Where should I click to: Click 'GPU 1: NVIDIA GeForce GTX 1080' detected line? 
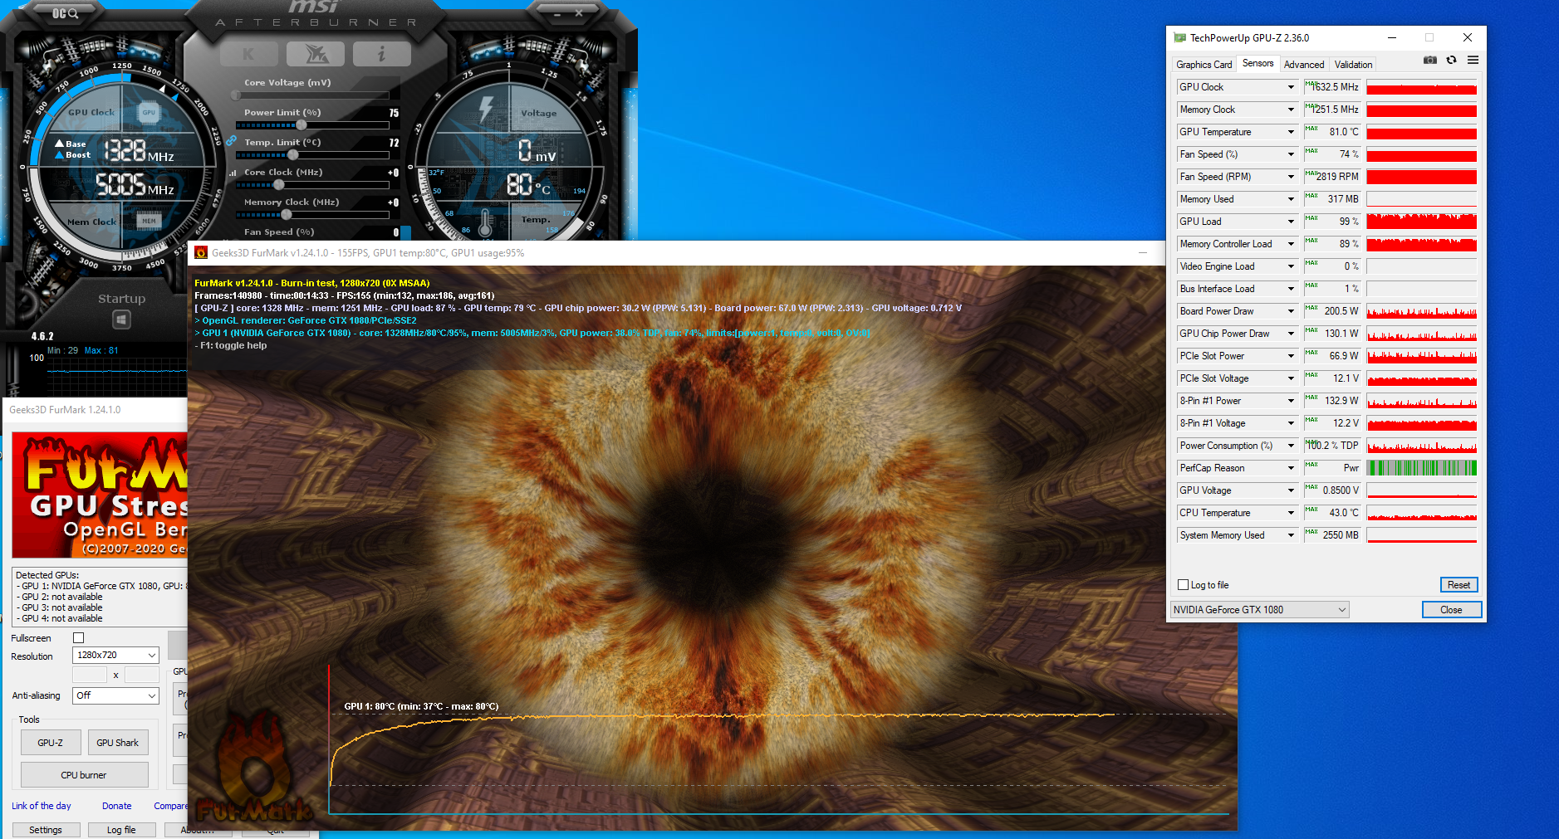tap(101, 586)
